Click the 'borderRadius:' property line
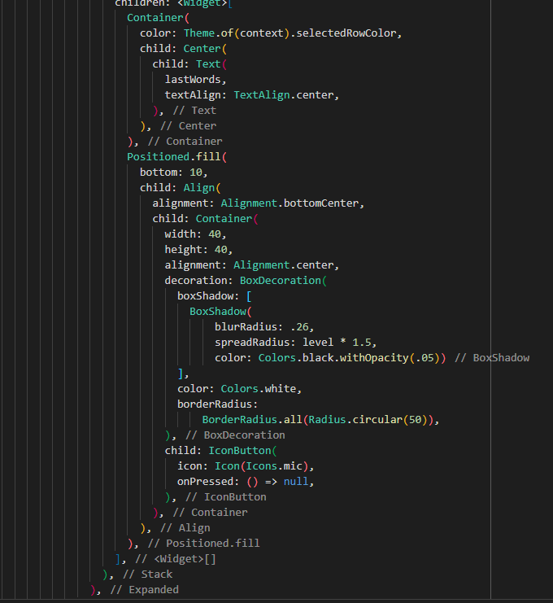The width and height of the screenshot is (553, 603). (x=217, y=404)
